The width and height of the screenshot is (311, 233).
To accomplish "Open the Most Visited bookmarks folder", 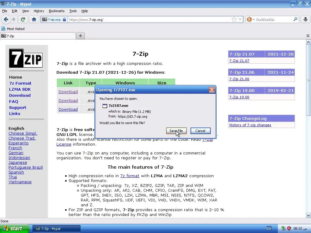I will (x=13, y=29).
